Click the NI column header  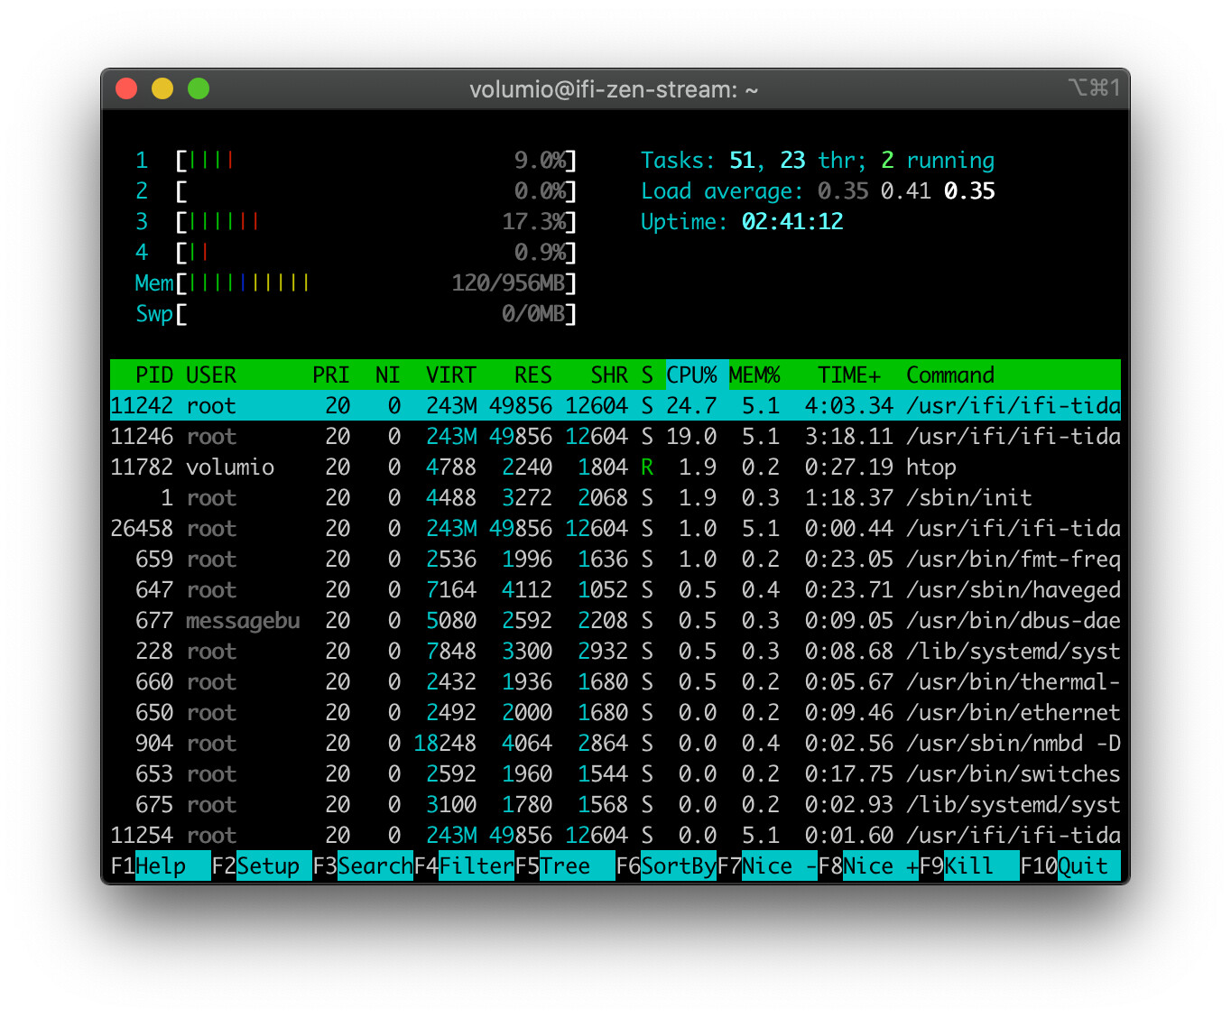pyautogui.click(x=388, y=375)
